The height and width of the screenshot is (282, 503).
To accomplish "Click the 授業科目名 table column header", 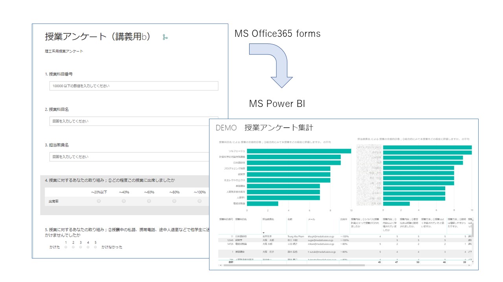I will pos(240,219).
